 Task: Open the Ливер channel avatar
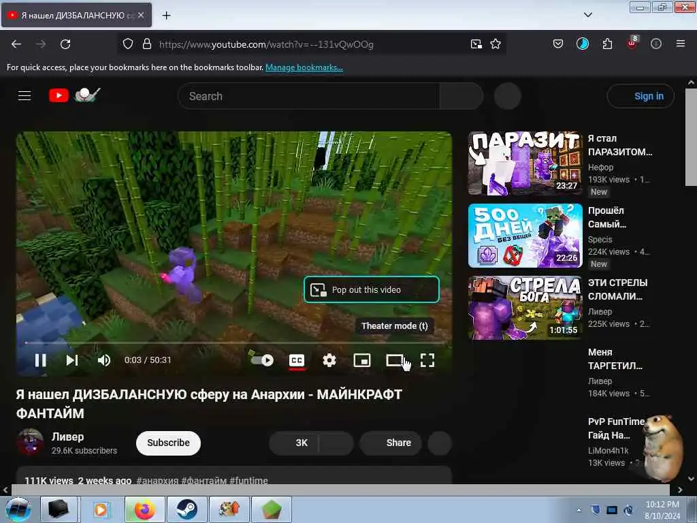coord(30,442)
